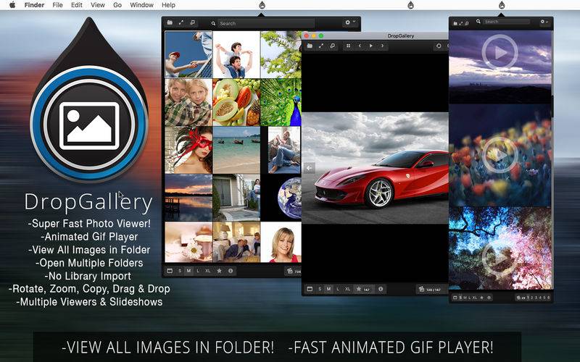Click the left arrow overlay on car photo
Screen dimensions: 580x362
[310, 168]
